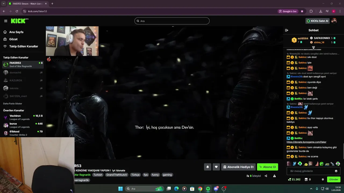Open FAKER53 followed channel
Image resolution: width=344 pixels, height=193 pixels.
coord(23,64)
